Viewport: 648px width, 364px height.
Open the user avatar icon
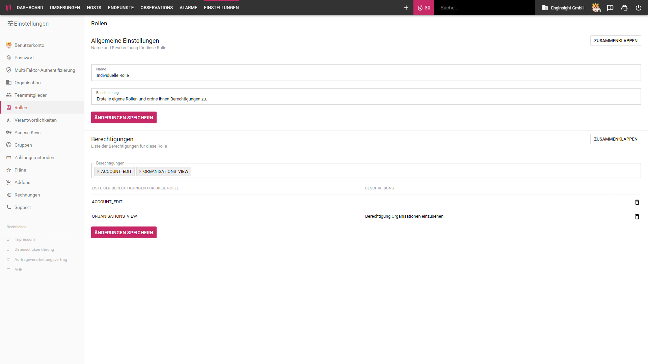(x=596, y=8)
